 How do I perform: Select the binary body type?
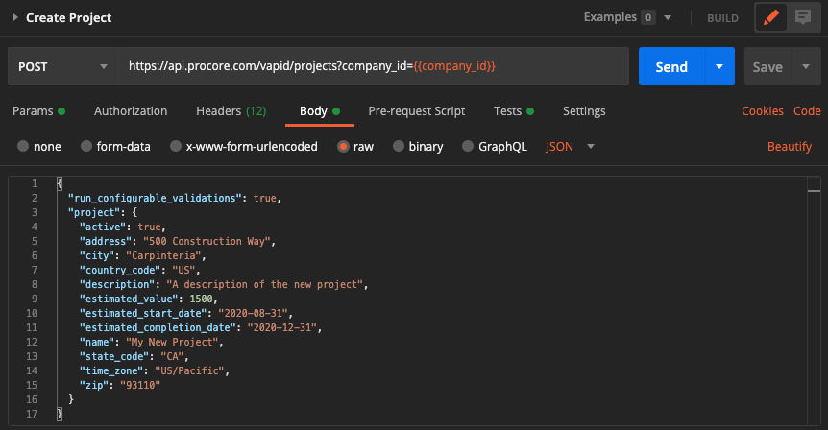pos(399,146)
